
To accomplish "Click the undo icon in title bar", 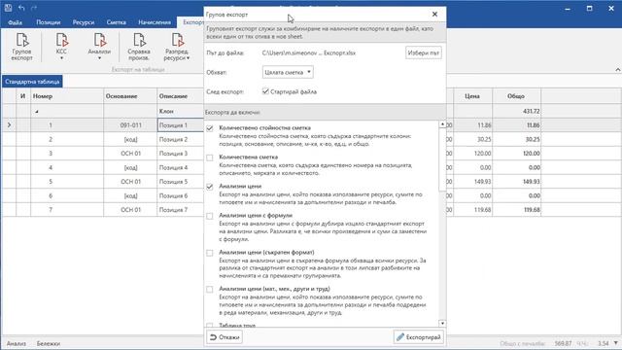I will (21, 8).
